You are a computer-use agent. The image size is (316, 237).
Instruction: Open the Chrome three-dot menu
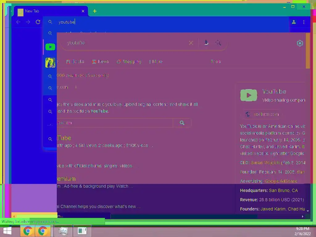(304, 22)
